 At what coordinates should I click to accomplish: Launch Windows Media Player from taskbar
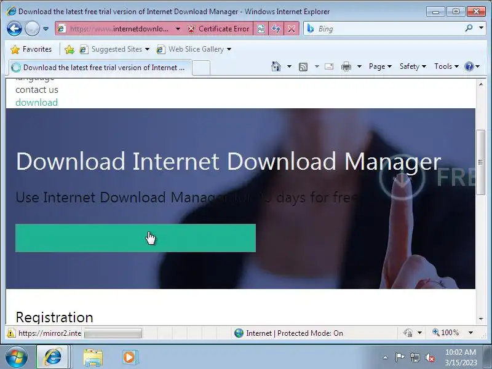[129, 357]
